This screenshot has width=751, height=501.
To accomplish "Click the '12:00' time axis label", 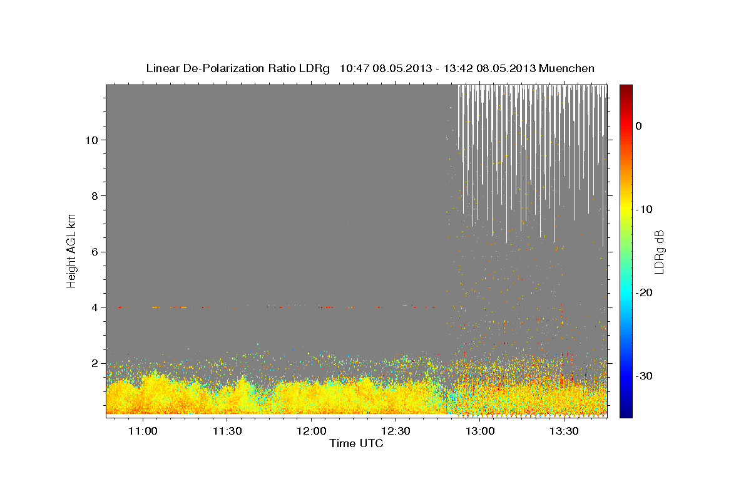I will coord(312,431).
